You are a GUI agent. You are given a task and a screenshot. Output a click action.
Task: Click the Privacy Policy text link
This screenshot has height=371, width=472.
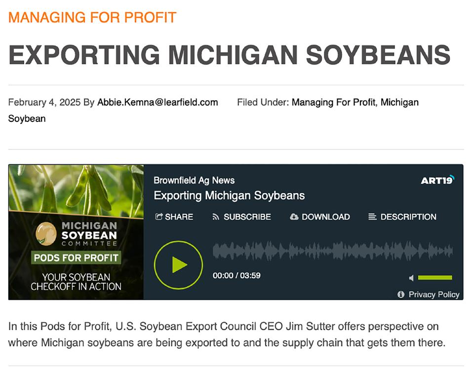(x=434, y=295)
